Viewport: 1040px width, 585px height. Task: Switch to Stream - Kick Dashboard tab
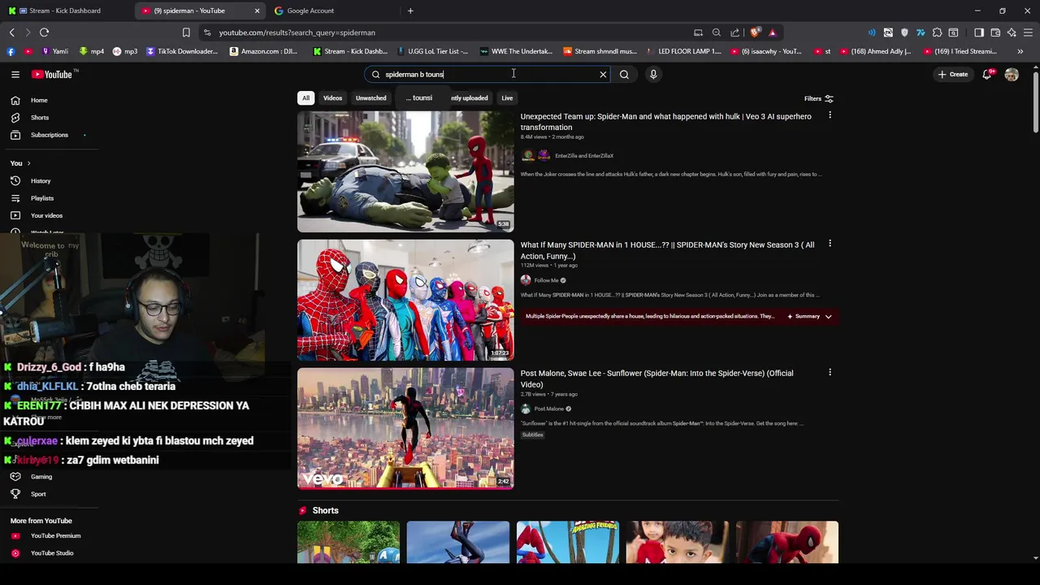coord(65,11)
